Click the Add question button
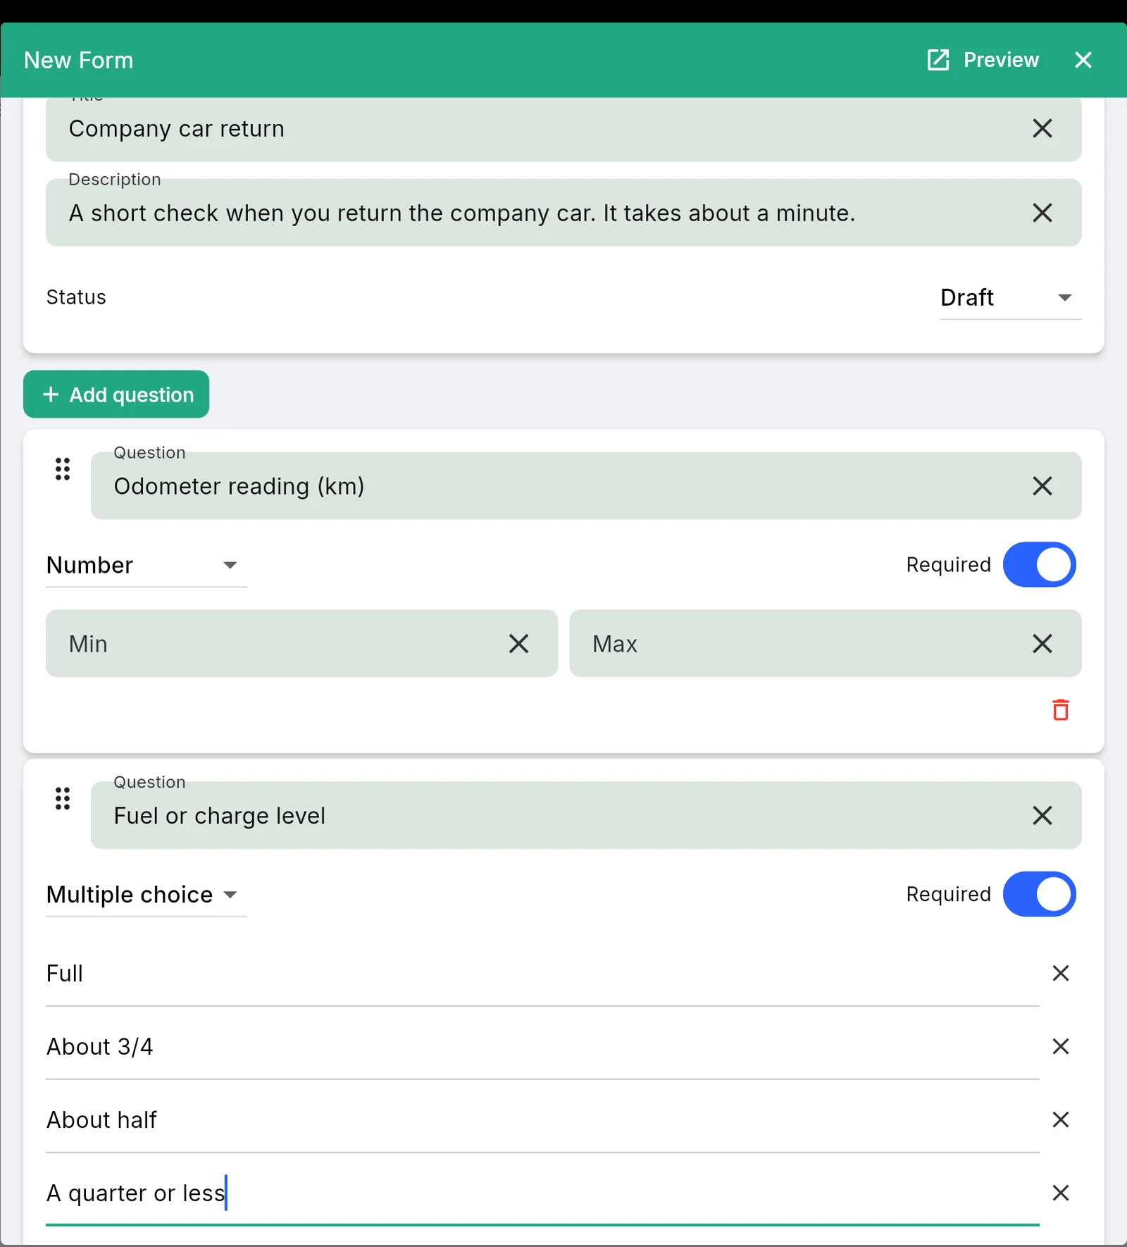Viewport: 1127px width, 1247px height. 116,395
